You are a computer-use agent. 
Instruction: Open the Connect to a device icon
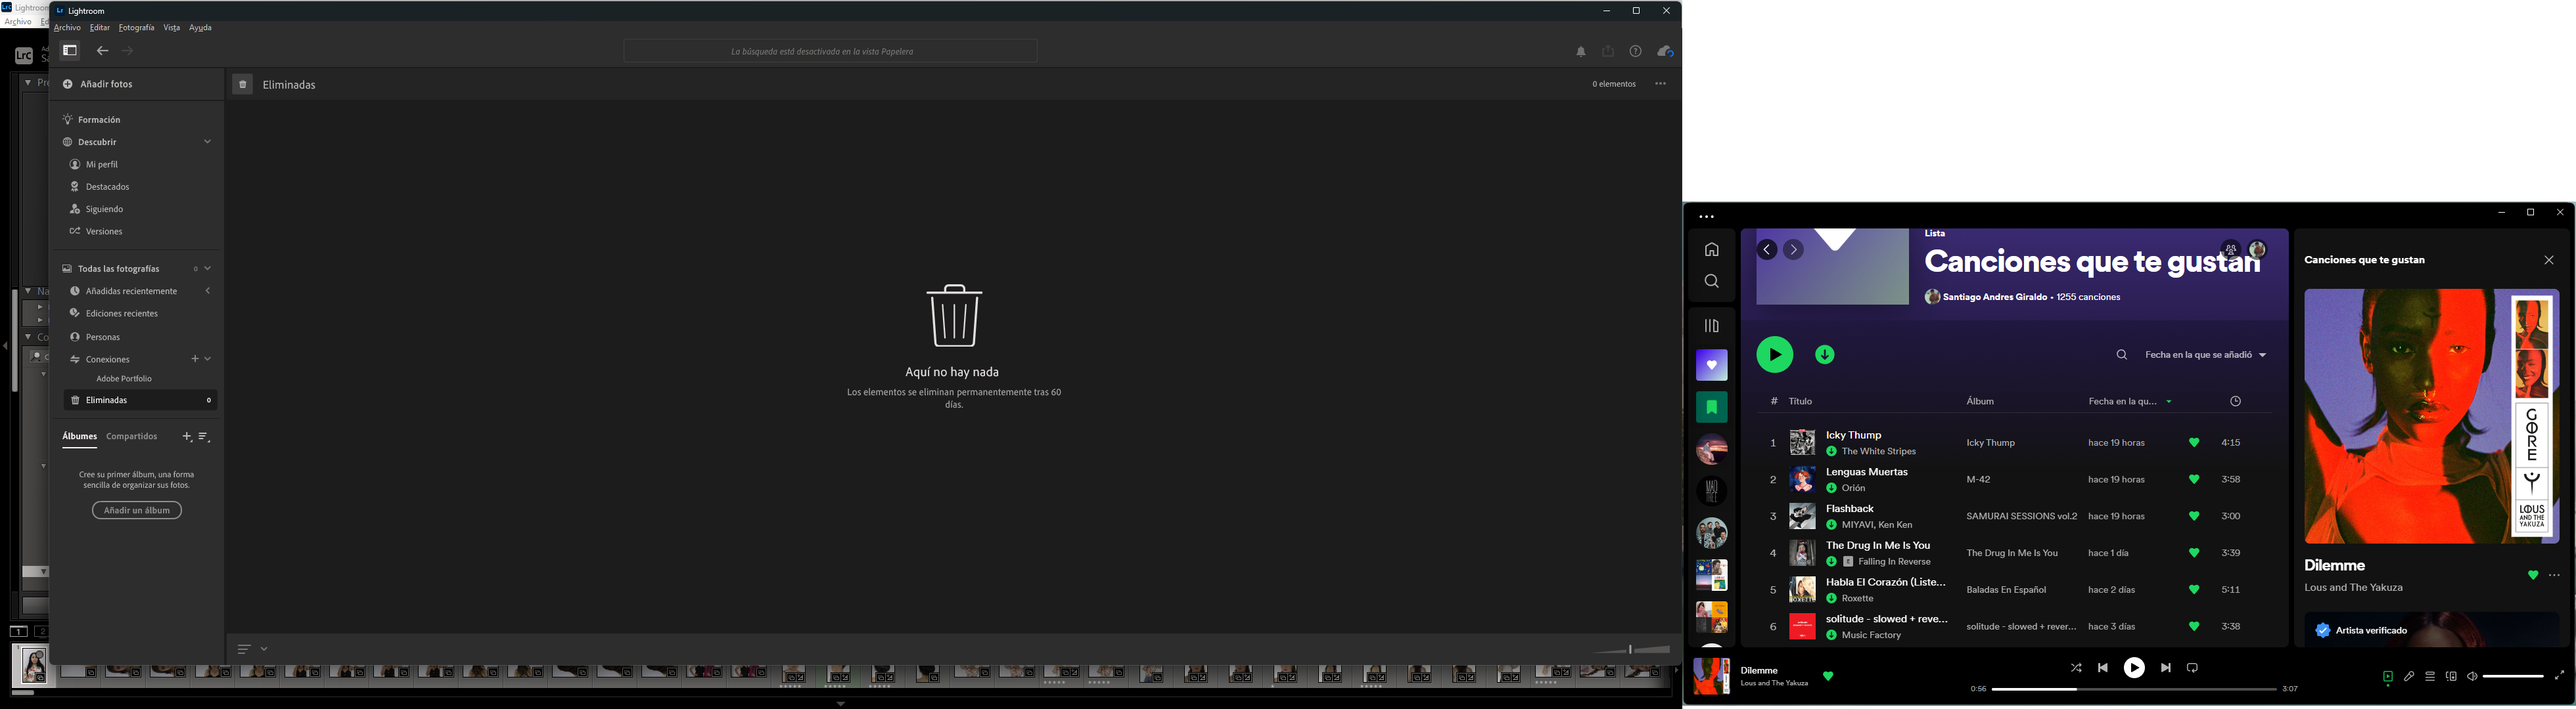click(x=2451, y=677)
